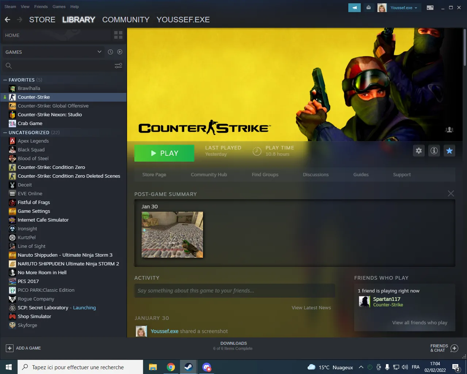Toggle ready-to-play filter icon

point(120,52)
